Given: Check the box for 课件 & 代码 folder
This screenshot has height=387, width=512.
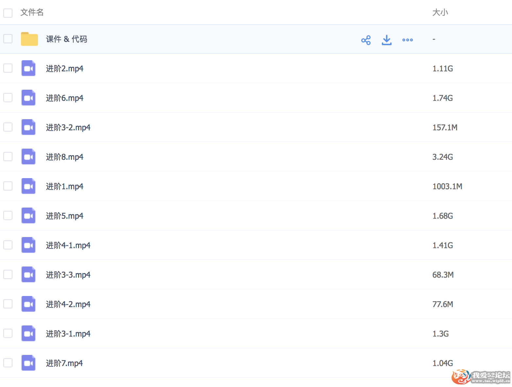Looking at the screenshot, I should pos(8,39).
